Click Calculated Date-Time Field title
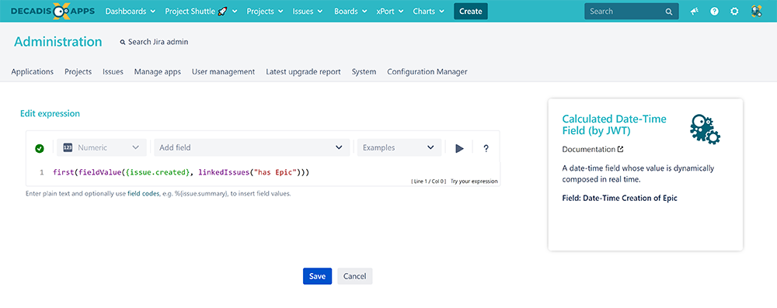777x308 pixels. [615, 125]
